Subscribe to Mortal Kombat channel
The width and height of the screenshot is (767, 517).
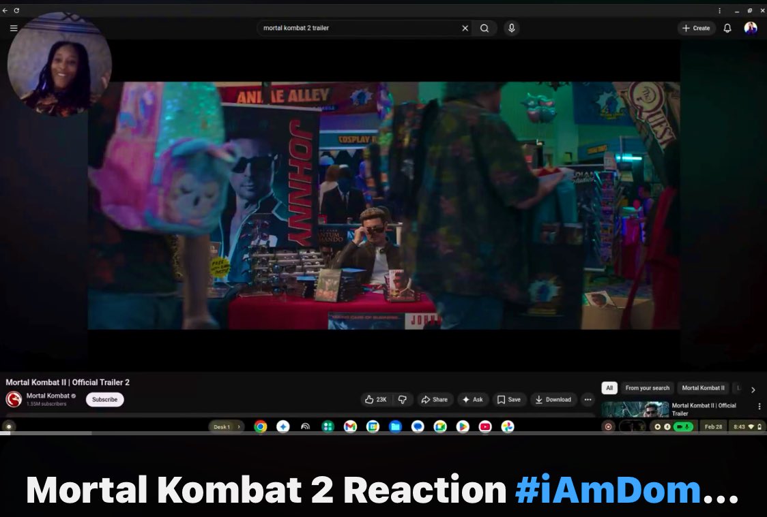[104, 399]
